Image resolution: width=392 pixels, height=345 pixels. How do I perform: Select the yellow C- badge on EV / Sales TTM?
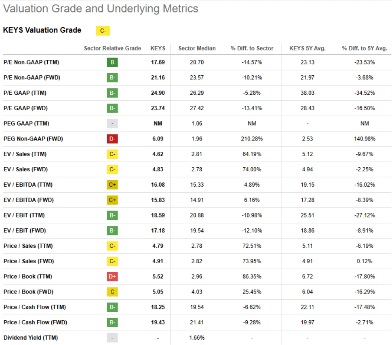[x=112, y=154]
